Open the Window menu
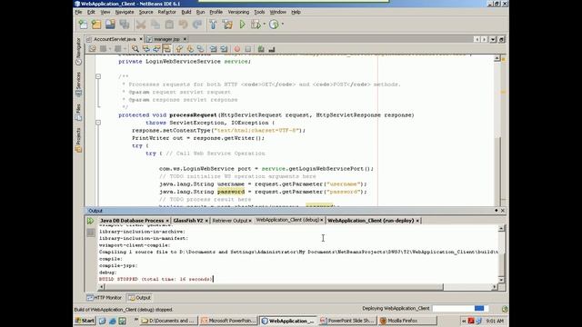This screenshot has width=582, height=327. coord(278,12)
